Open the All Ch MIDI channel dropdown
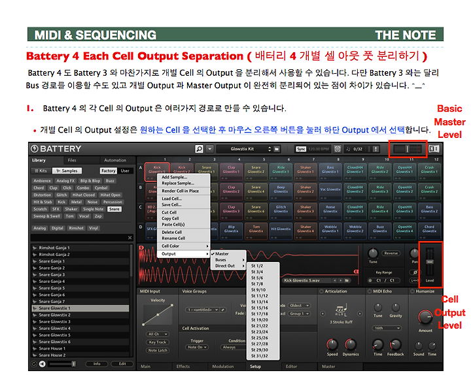This screenshot has width=471, height=375. [x=158, y=334]
